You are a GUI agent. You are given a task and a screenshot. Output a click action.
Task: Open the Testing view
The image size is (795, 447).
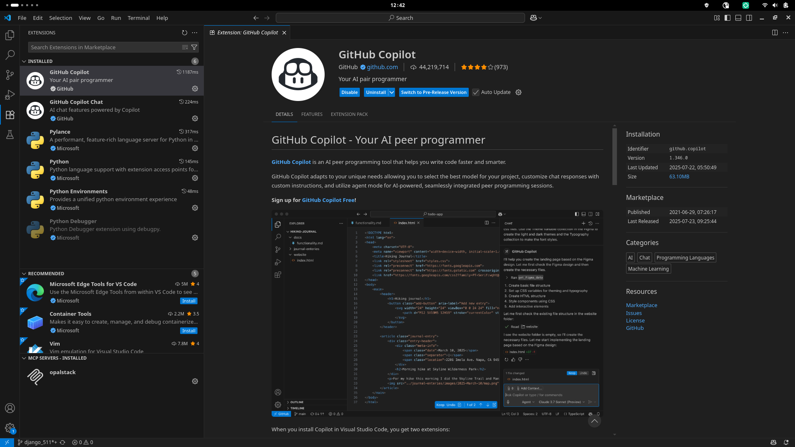10,135
